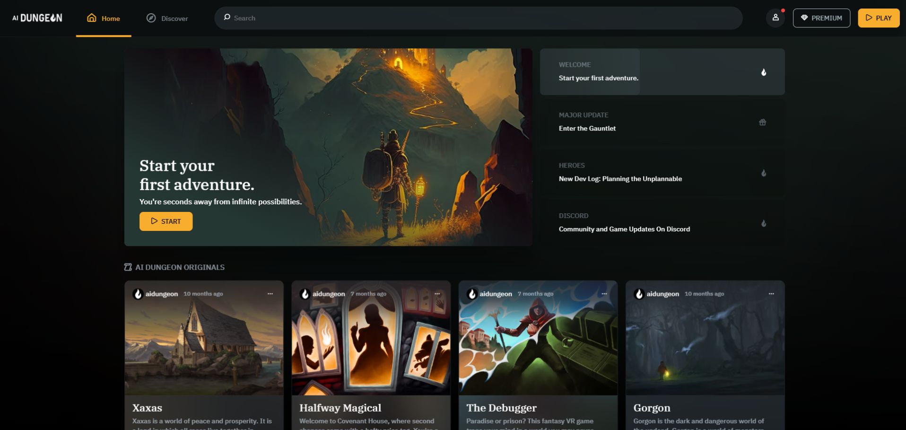Screen dimensions: 906x430
Task: Select the DISCORD Community and Game Updates item
Action: click(x=662, y=223)
